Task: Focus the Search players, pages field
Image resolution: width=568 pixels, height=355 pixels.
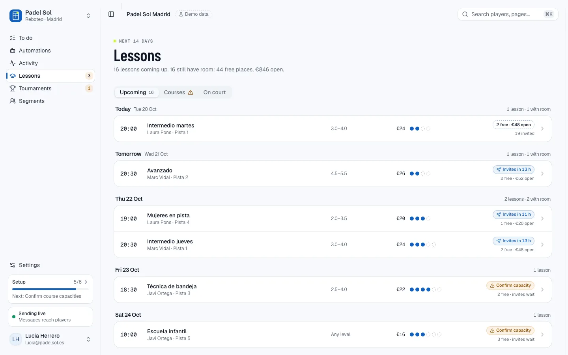Action: click(x=508, y=14)
